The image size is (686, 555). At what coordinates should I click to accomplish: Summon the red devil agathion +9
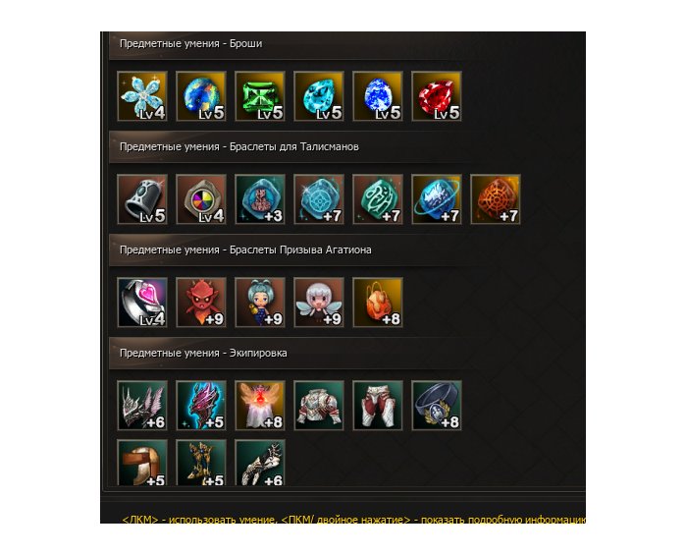point(201,303)
